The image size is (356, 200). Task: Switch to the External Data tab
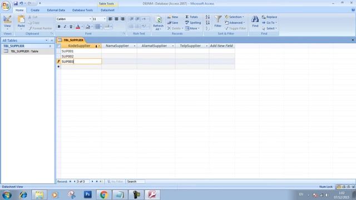point(56,10)
